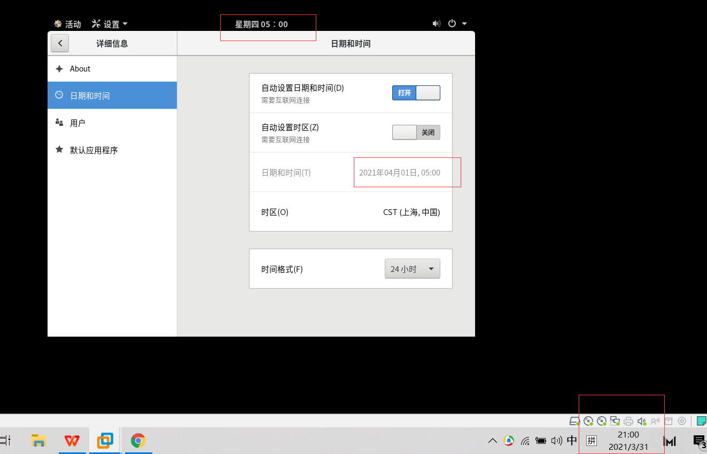Viewport: 707px width, 454px height.
Task: Click the GNOME volume icon
Action: point(437,23)
